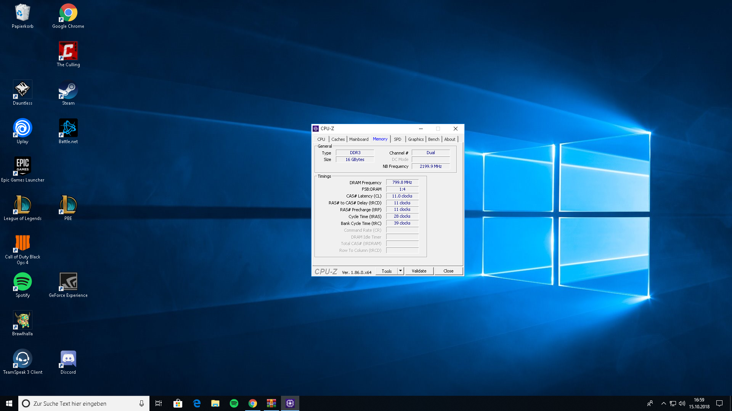732x411 pixels.
Task: Open the Mainboard tab in CPU-Z
Action: point(358,139)
